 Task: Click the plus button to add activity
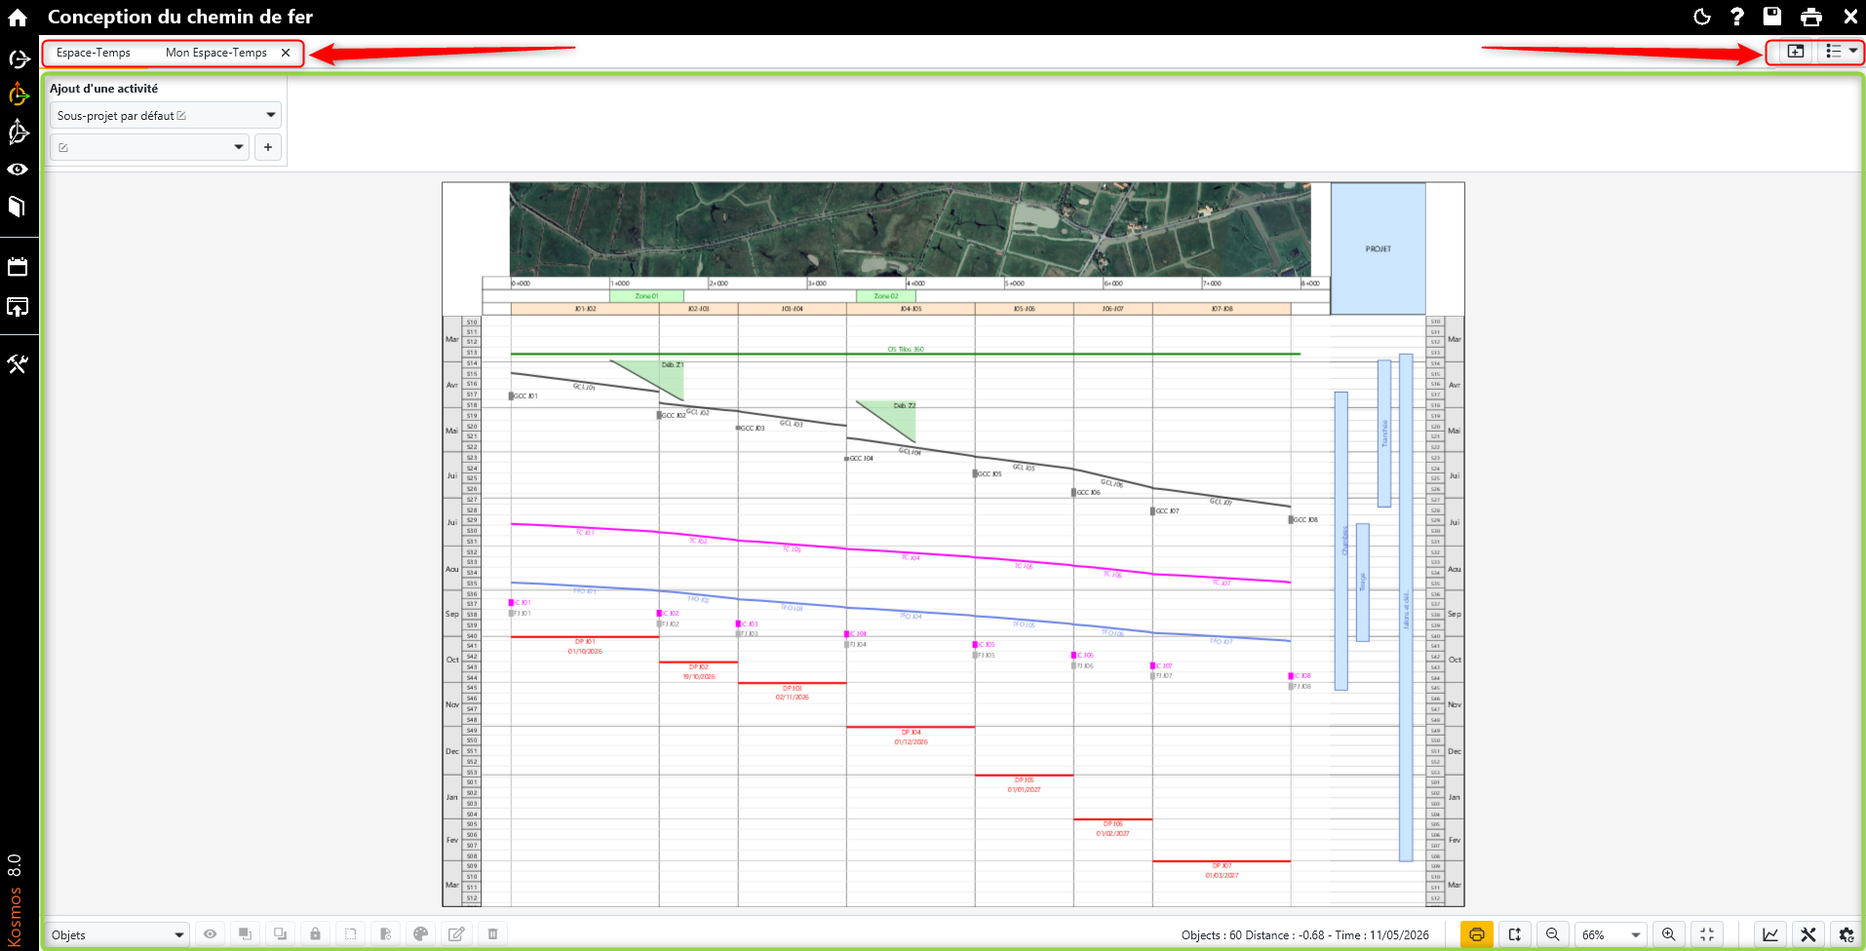[268, 147]
